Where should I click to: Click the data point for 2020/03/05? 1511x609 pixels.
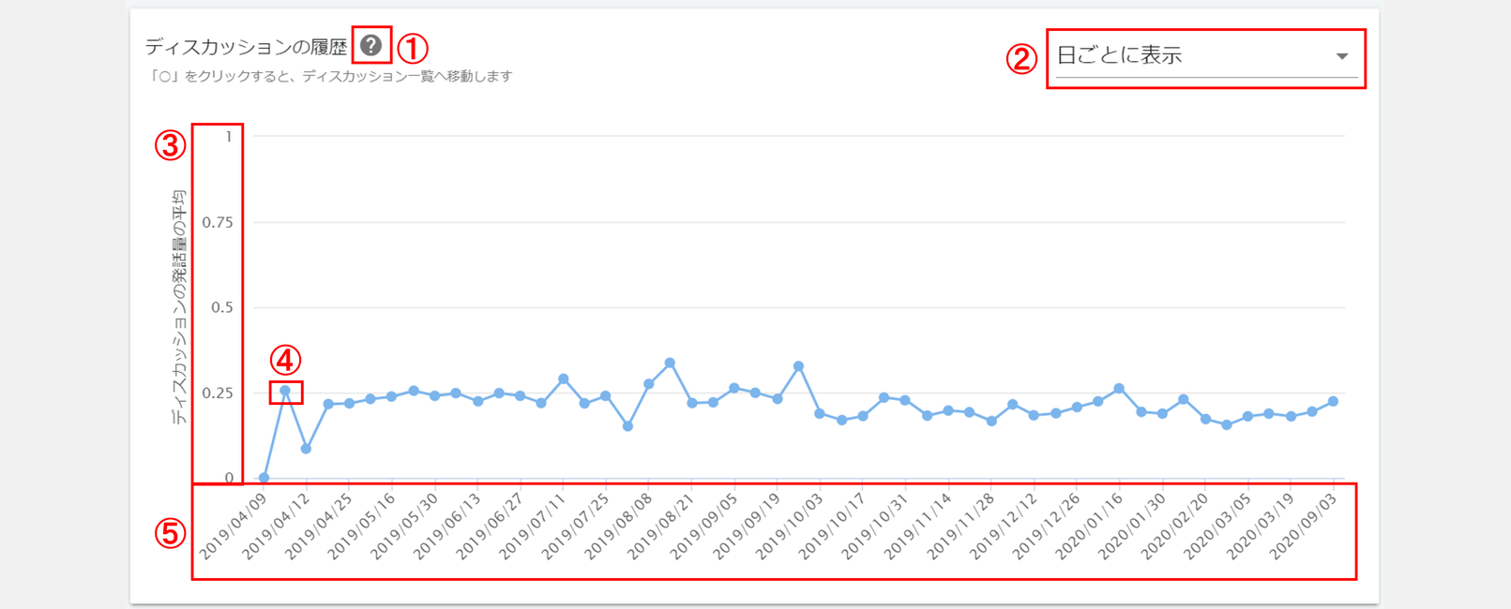(x=1247, y=416)
